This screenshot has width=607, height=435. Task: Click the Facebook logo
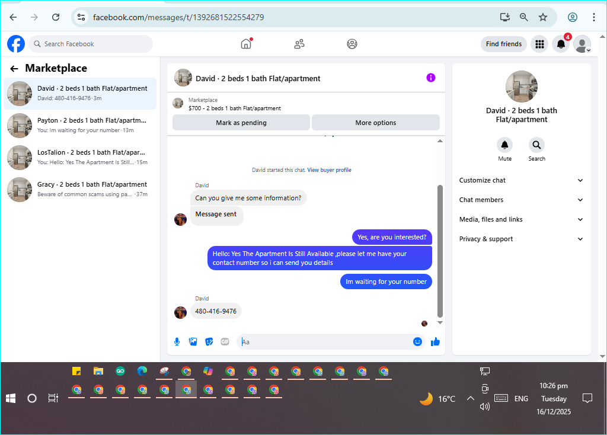[16, 44]
